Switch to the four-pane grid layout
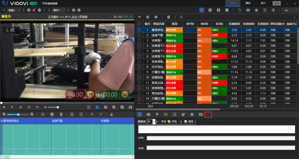This screenshot has width=299, height=159. point(202,10)
